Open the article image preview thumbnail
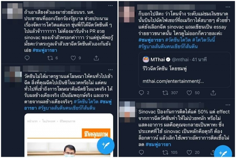Screen dimensions: 236x158 [x=69, y=135]
